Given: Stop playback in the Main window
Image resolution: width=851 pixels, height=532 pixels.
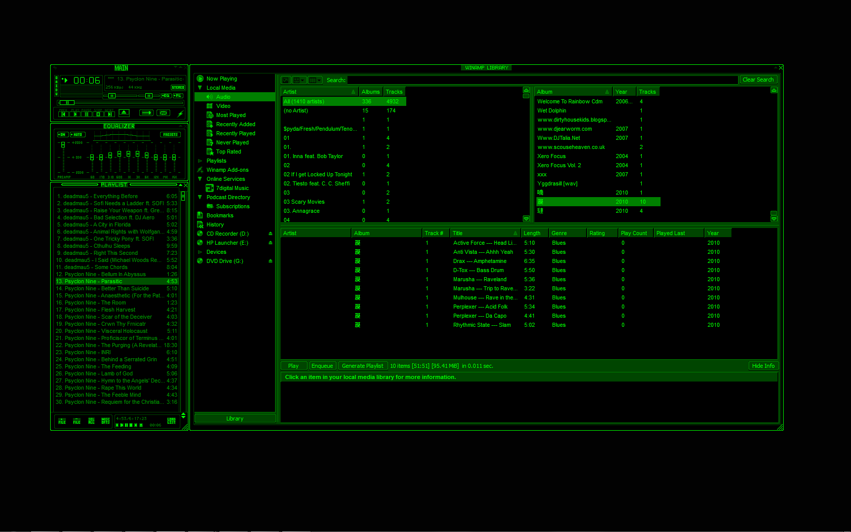Looking at the screenshot, I should (x=98, y=114).
